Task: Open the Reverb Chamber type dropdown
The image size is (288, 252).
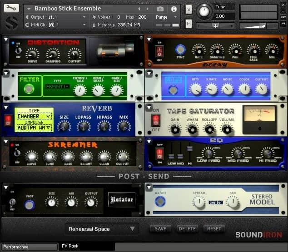Action: tap(34, 116)
